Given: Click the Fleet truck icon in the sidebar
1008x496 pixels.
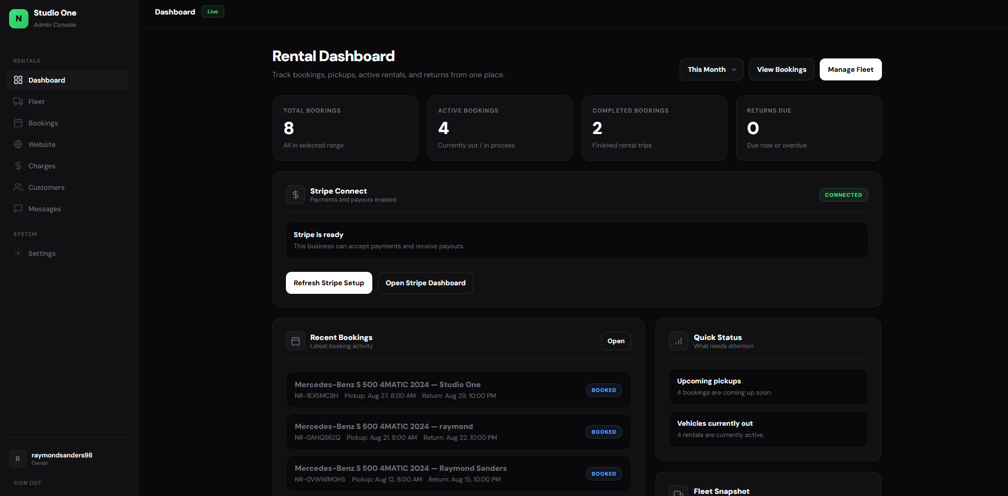Looking at the screenshot, I should [18, 101].
